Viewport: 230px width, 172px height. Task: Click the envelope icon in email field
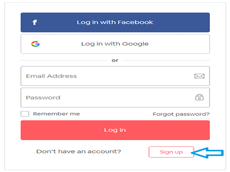point(199,76)
